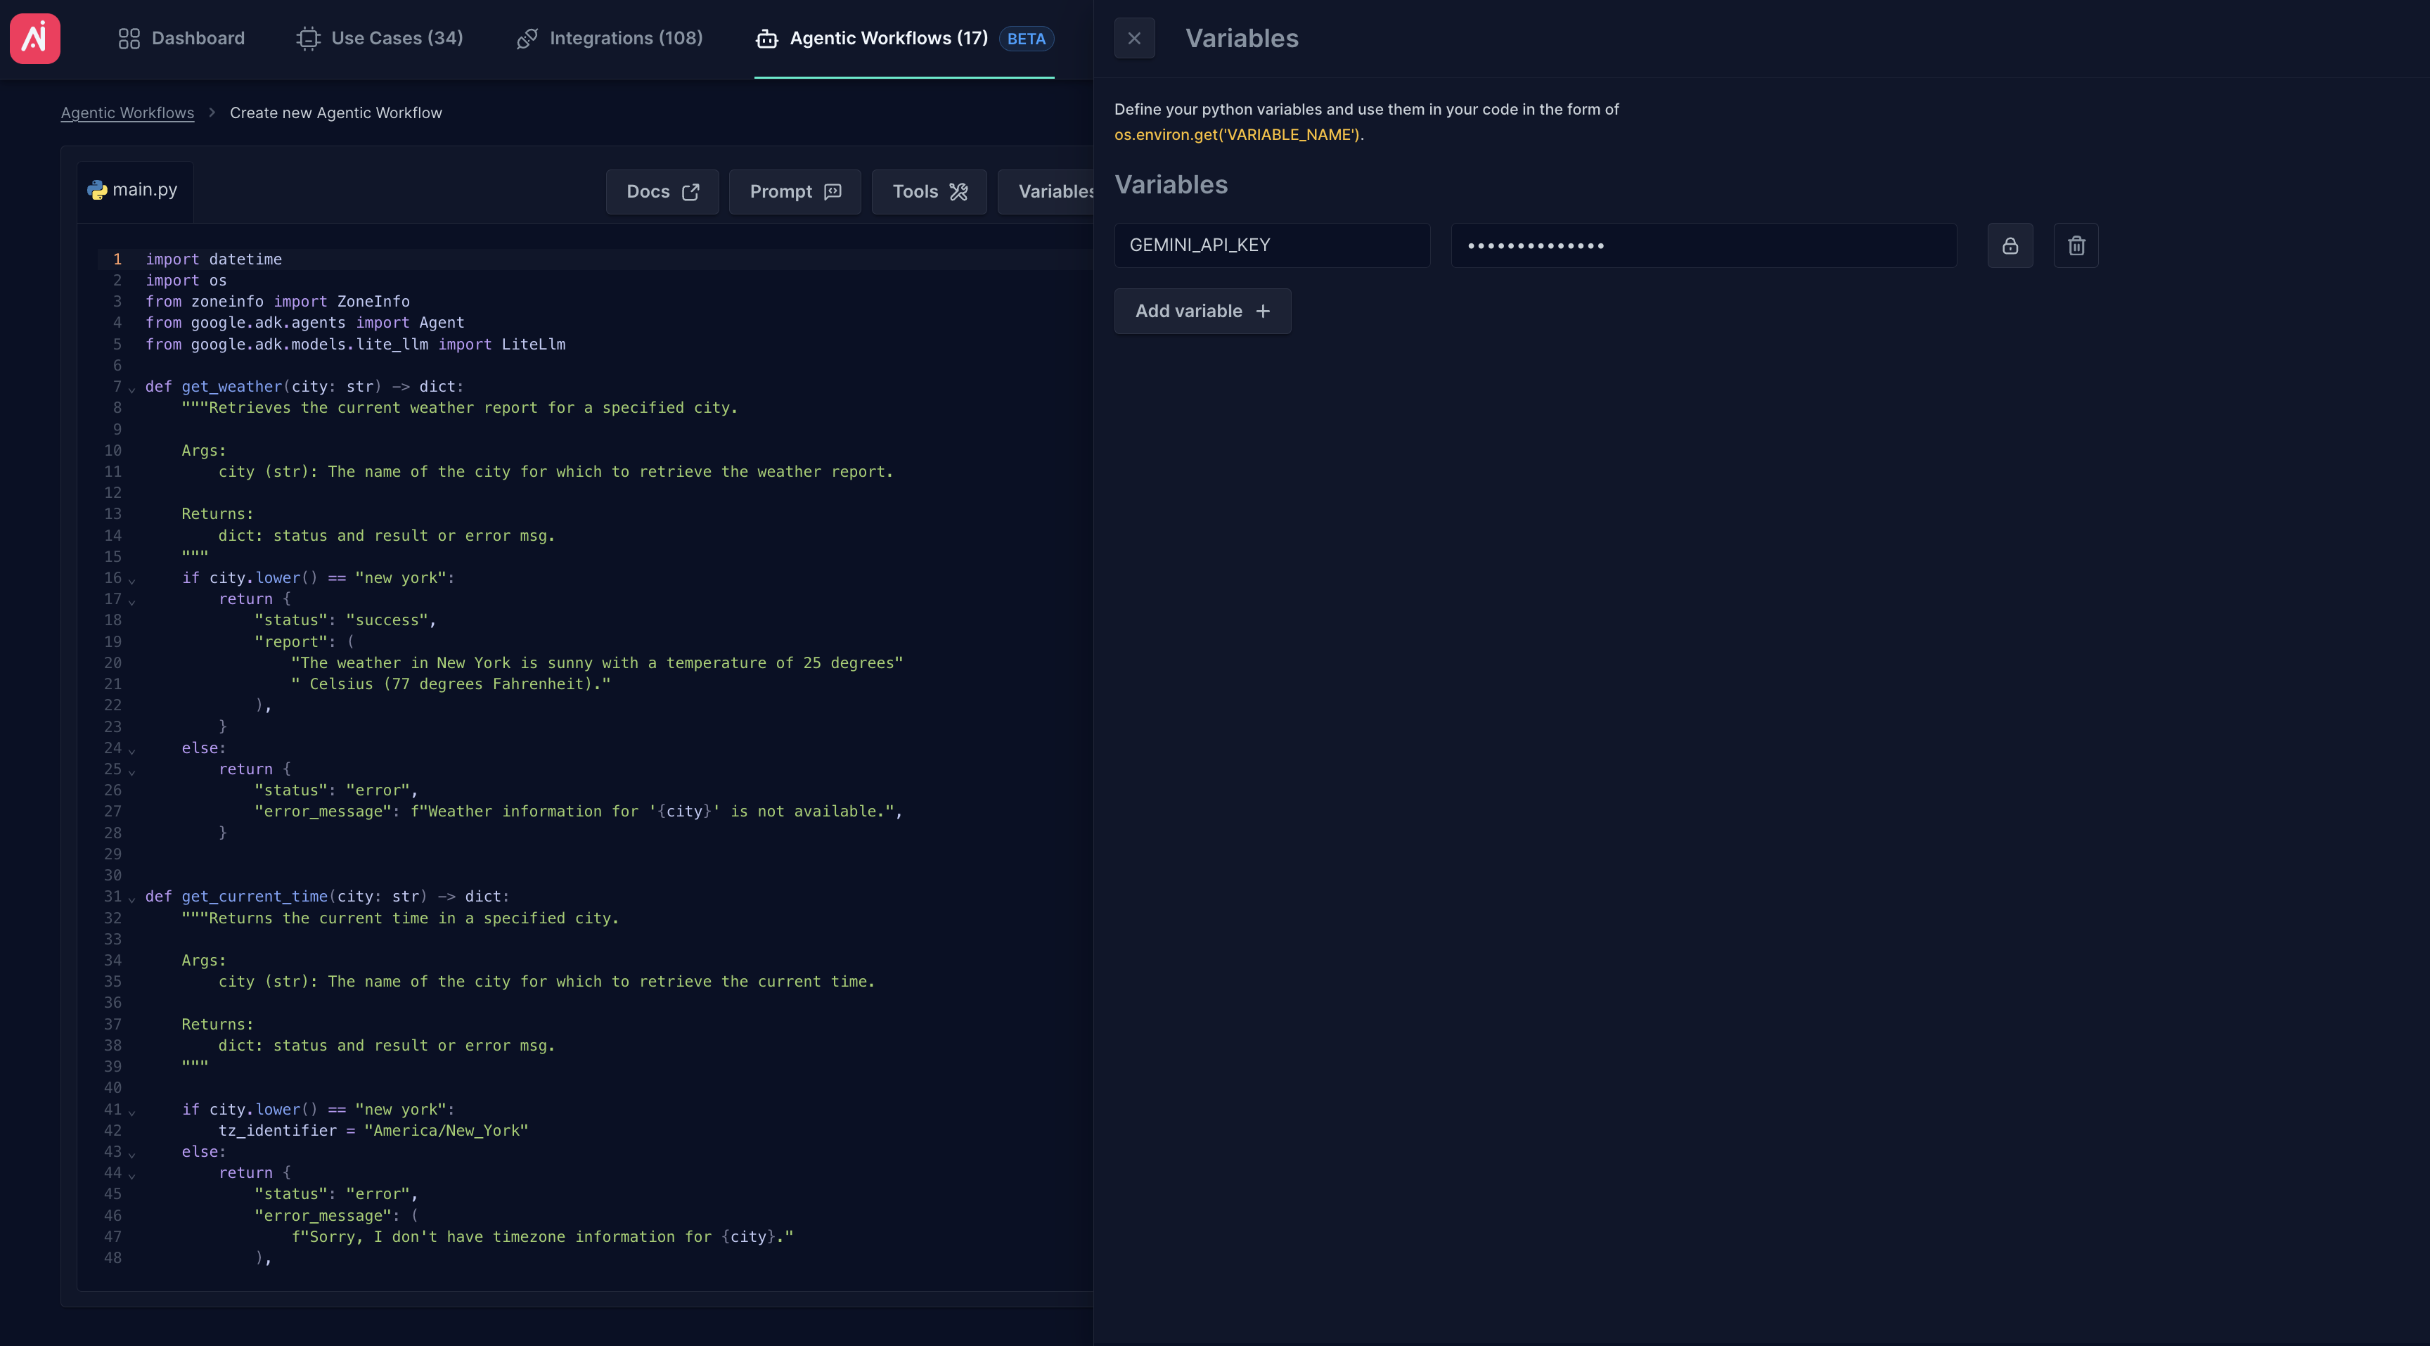
Task: Select Agentic Workflows (17) tab
Action: tap(904, 38)
